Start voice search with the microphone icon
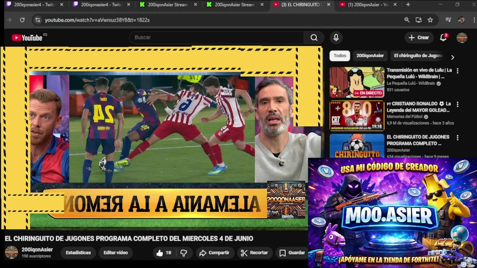The height and width of the screenshot is (268, 477). pyautogui.click(x=336, y=38)
